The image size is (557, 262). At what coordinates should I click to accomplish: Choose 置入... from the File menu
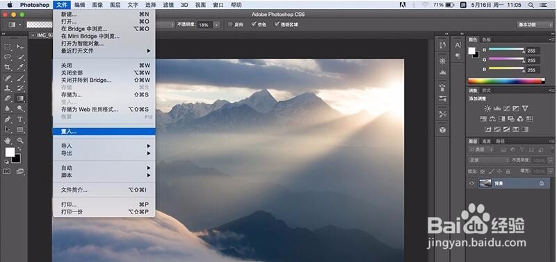click(104, 132)
